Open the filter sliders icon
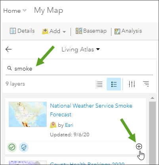This screenshot has height=165, width=159. pyautogui.click(x=132, y=84)
